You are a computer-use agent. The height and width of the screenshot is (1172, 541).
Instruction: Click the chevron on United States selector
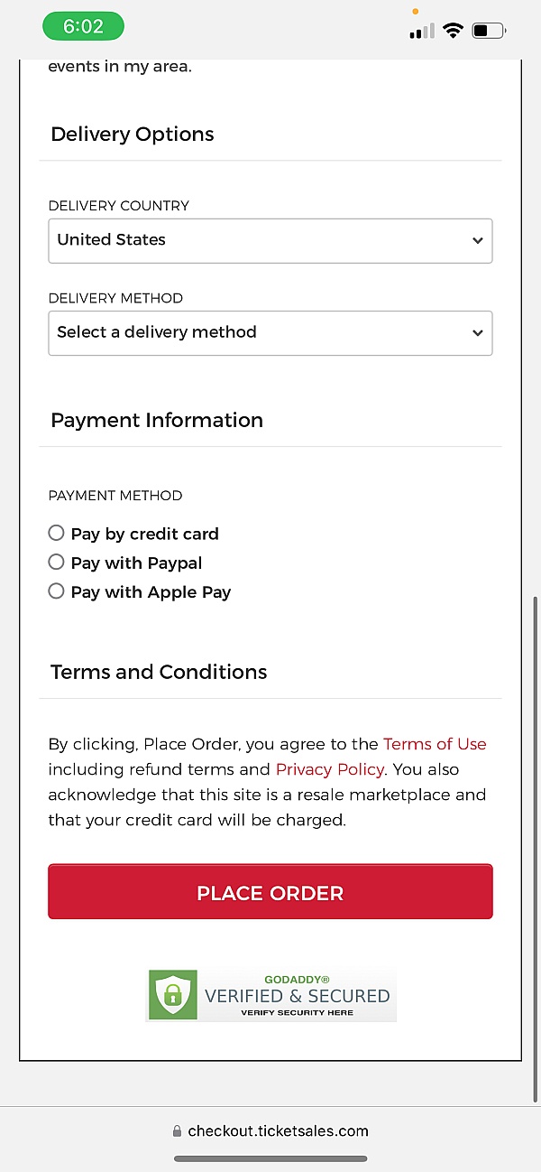[477, 240]
